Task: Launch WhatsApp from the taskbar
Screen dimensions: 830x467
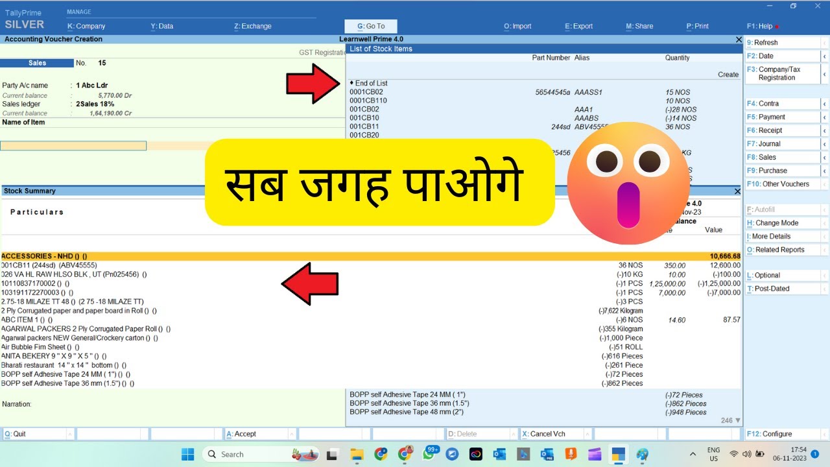Action: point(429,454)
